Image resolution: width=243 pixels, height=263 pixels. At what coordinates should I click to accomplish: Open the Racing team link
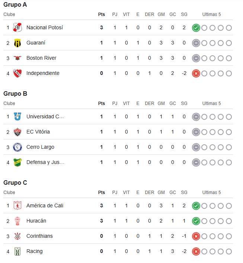35,251
